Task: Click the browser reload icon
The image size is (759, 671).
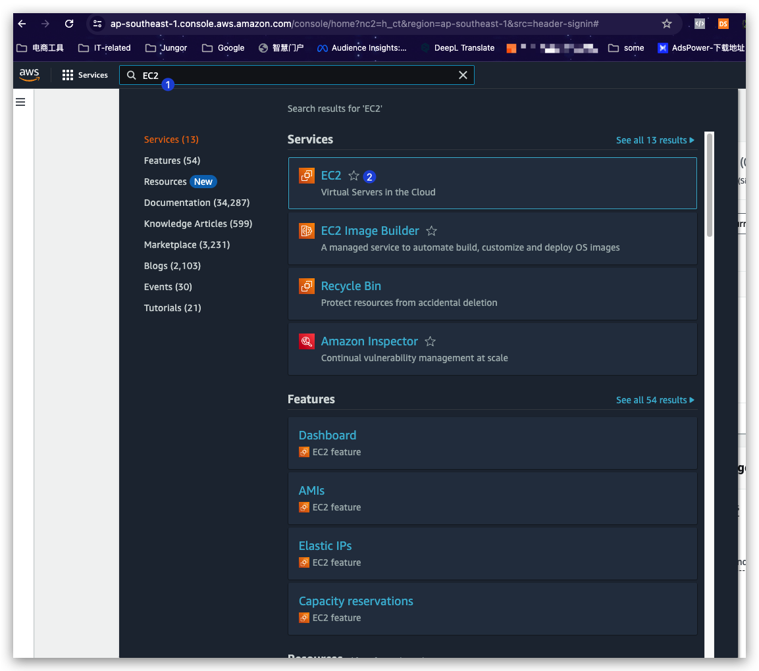Action: [x=69, y=24]
